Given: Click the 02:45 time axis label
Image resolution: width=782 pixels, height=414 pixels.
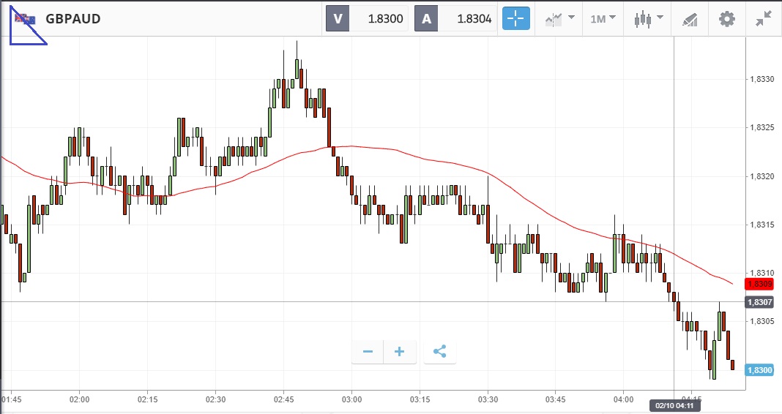Looking at the screenshot, I should [x=283, y=399].
